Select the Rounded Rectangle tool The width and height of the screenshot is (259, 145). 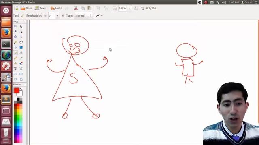(21, 74)
